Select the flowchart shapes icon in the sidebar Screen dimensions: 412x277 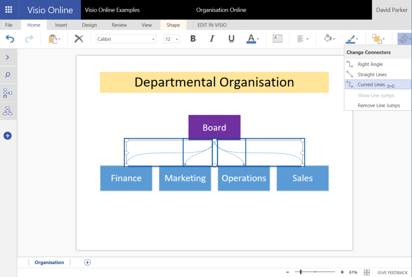[x=8, y=93]
